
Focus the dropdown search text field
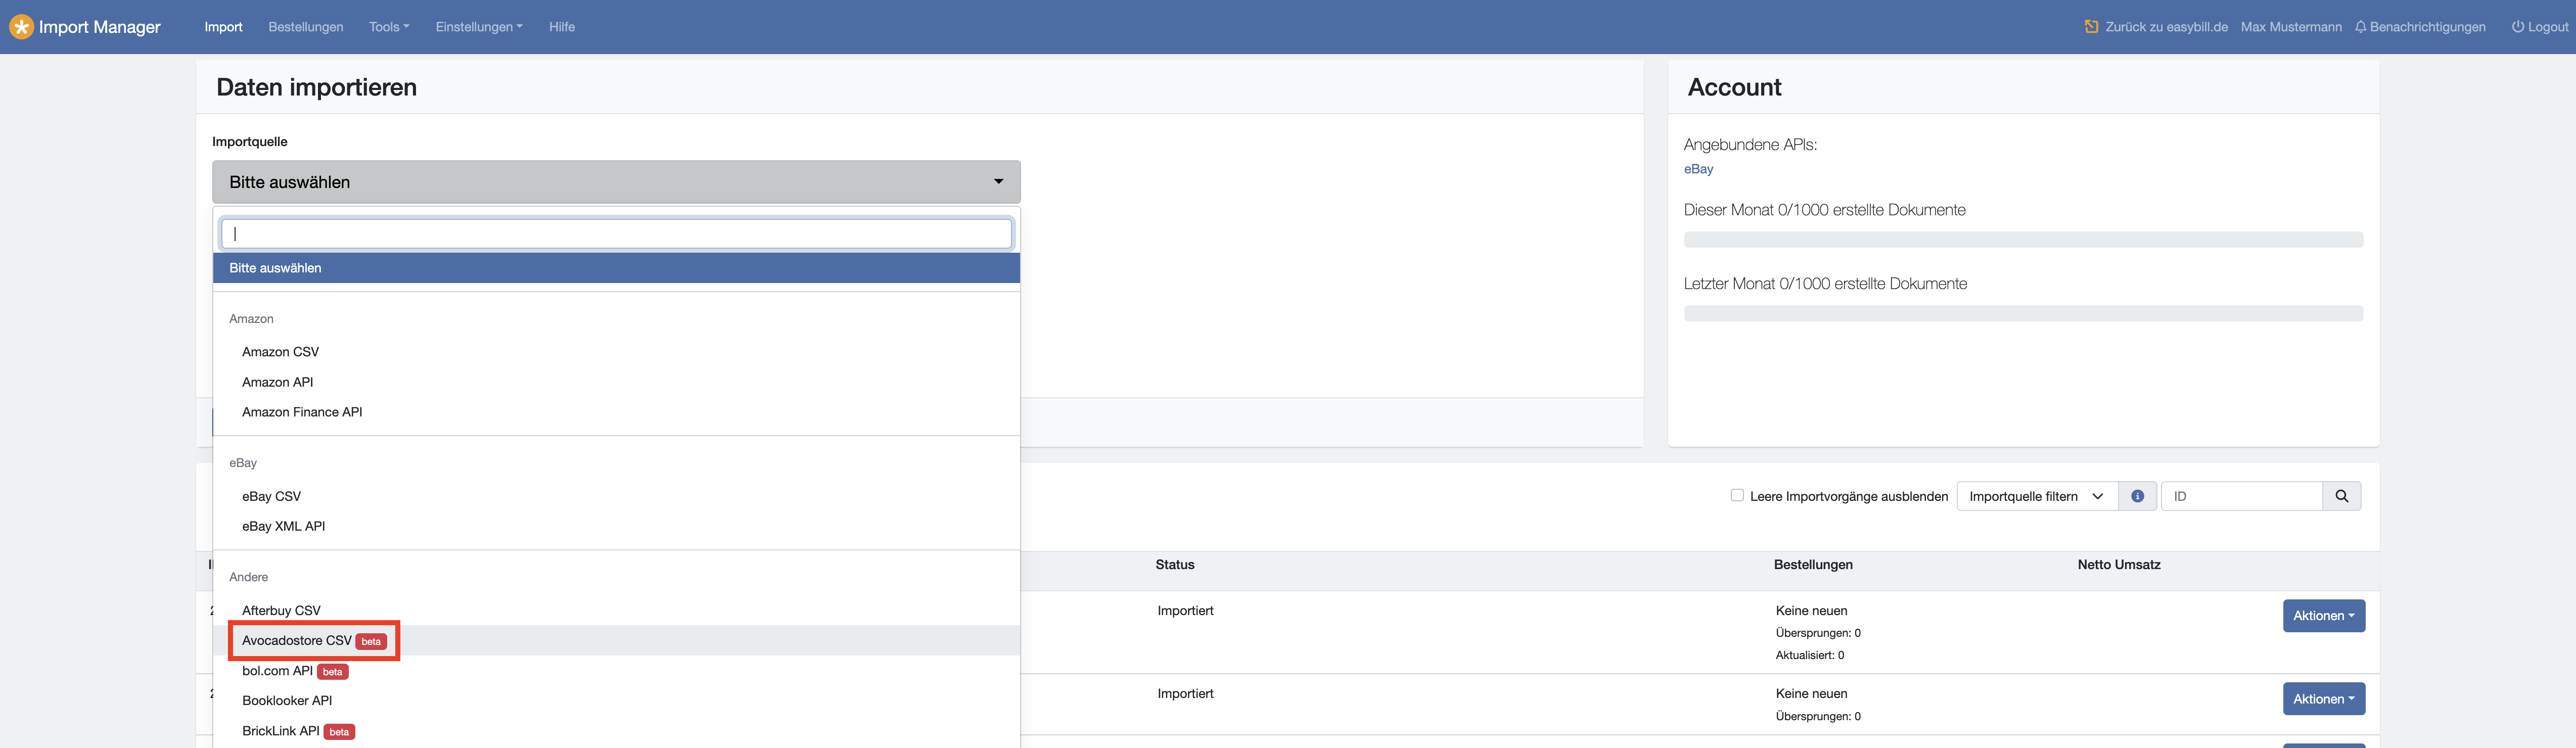click(616, 233)
